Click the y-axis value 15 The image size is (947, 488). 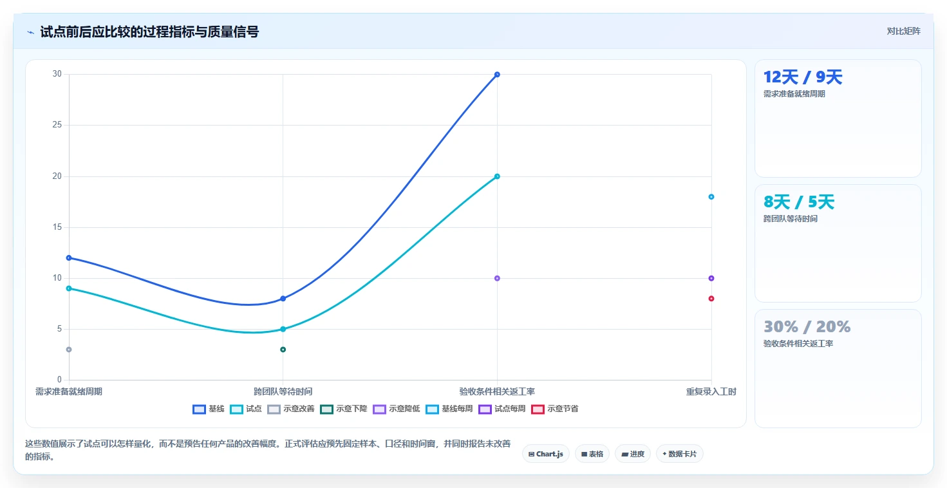[57, 227]
